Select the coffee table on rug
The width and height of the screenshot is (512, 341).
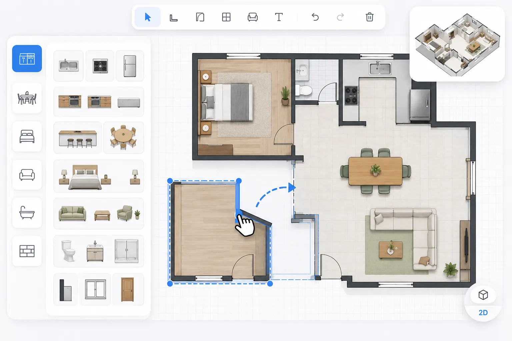click(391, 250)
